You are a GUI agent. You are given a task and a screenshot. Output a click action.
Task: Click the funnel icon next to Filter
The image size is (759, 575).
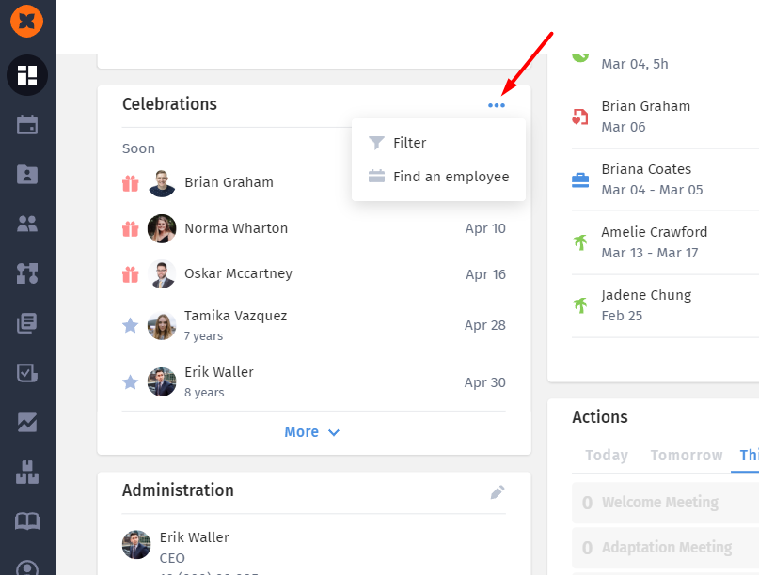tap(376, 143)
